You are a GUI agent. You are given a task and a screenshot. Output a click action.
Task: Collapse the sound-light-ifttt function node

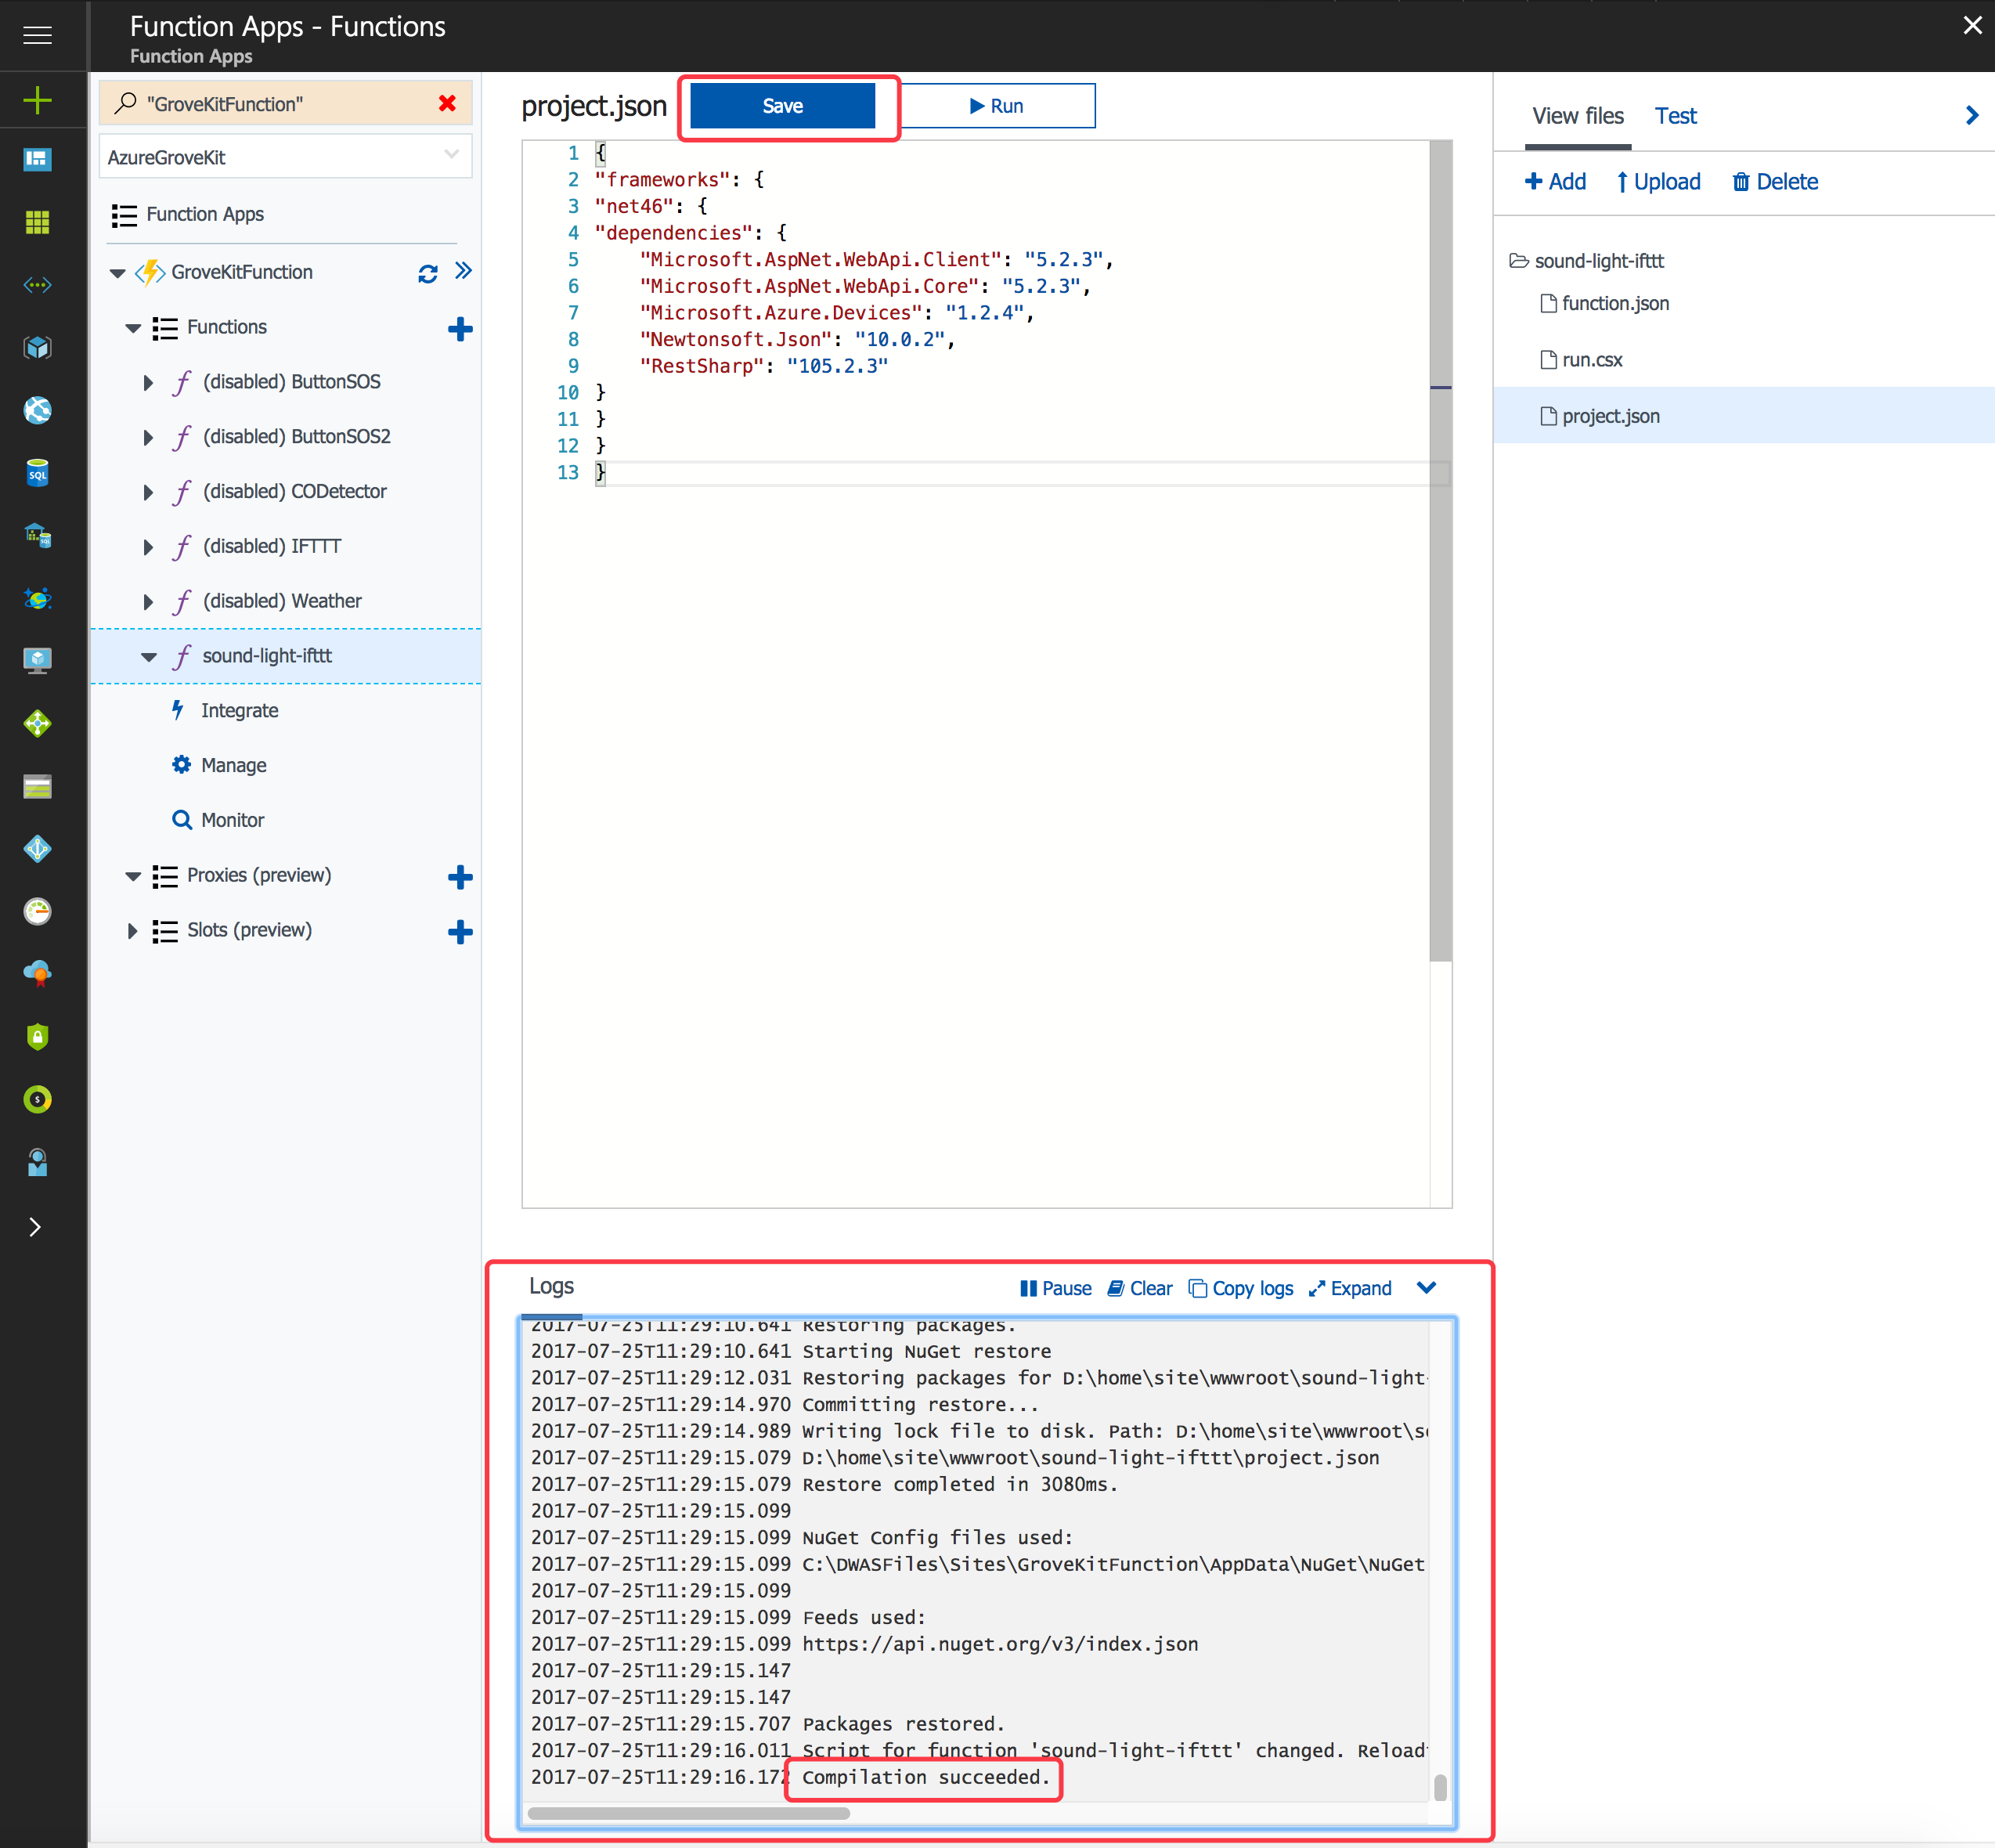pyautogui.click(x=149, y=657)
